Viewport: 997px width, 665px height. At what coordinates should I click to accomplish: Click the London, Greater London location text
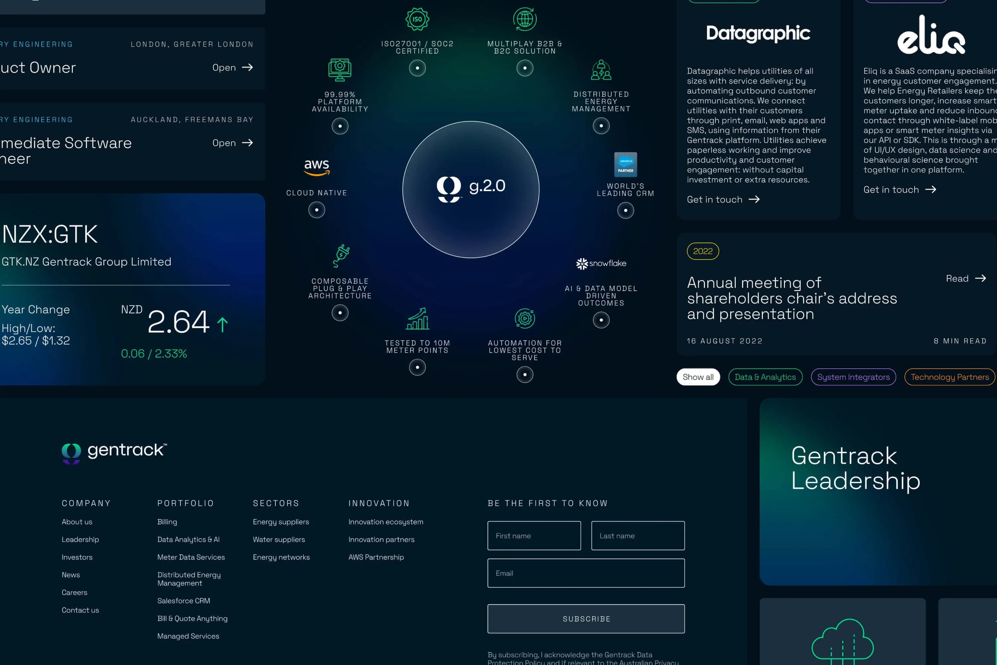(x=192, y=44)
